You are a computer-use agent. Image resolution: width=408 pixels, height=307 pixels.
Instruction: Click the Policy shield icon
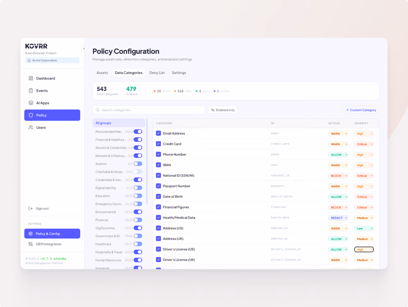[31, 115]
